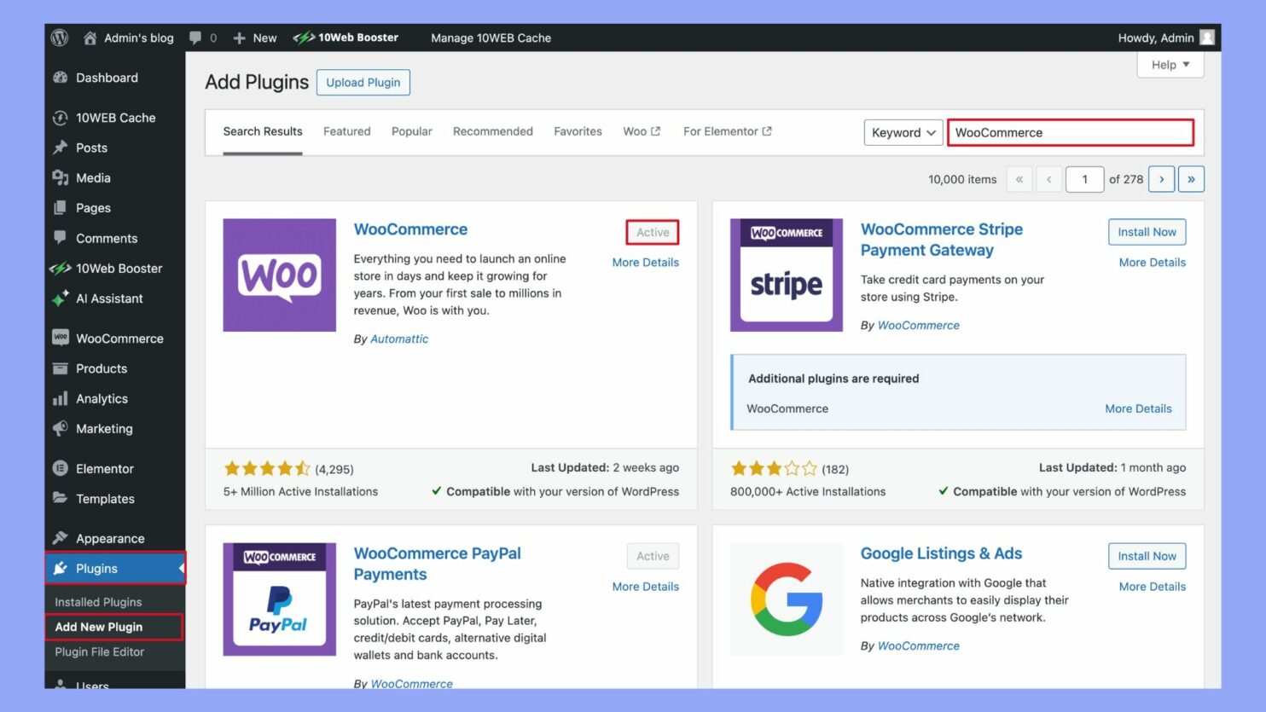Click the 10Web Booster lightning icon
Viewport: 1266px width, 712px height.
click(60, 268)
